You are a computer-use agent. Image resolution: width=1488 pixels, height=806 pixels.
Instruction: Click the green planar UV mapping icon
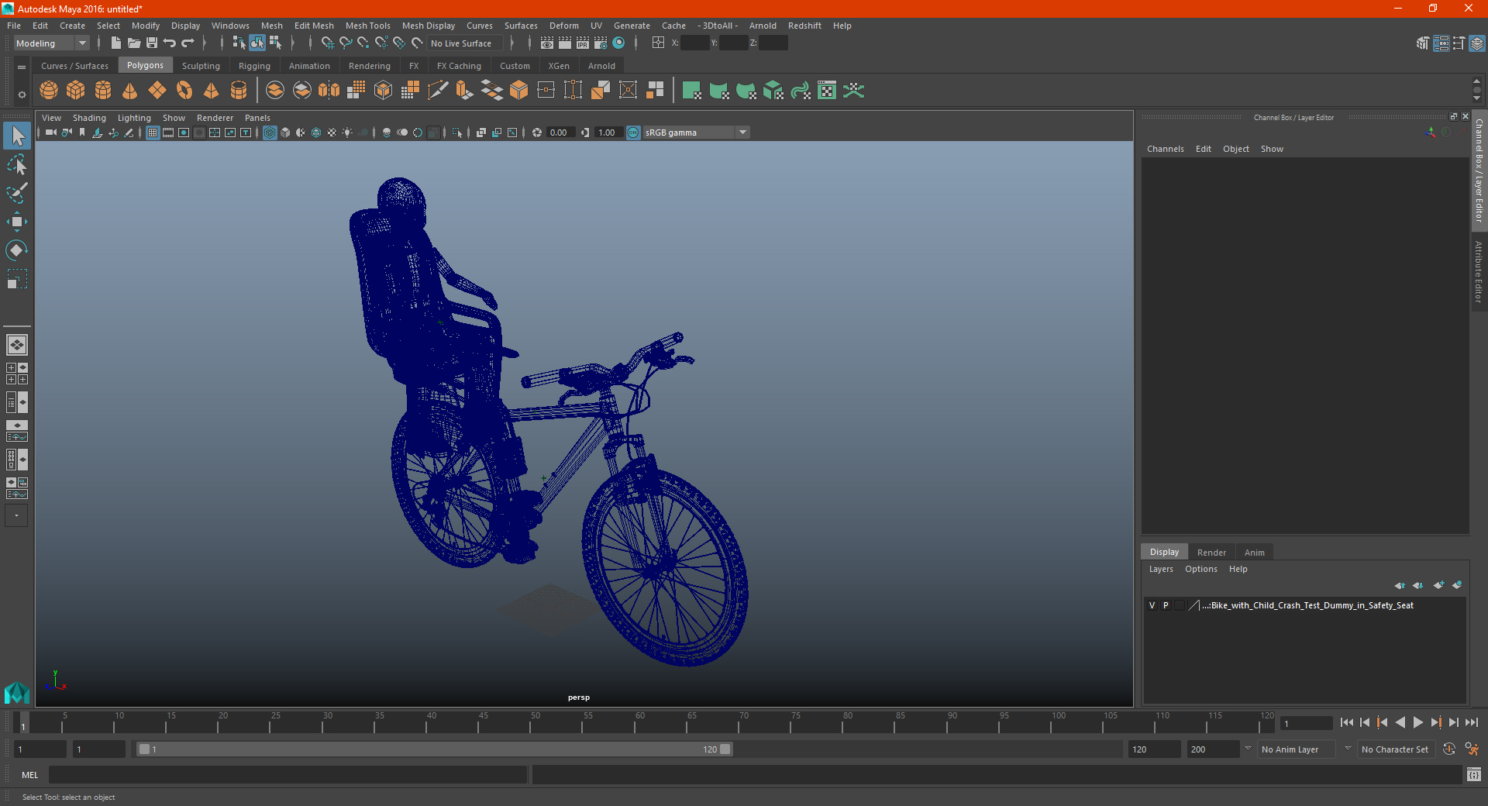point(692,91)
